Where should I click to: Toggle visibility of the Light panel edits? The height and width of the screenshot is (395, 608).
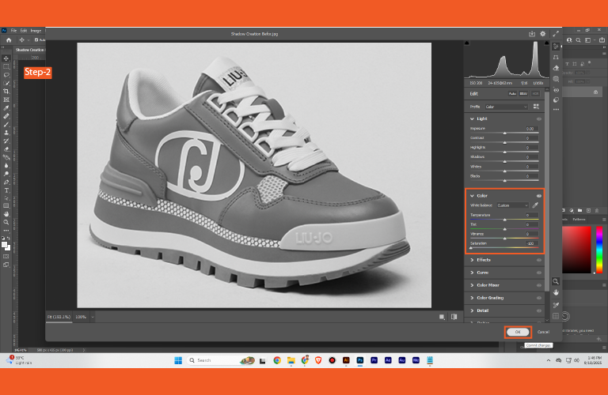[539, 118]
